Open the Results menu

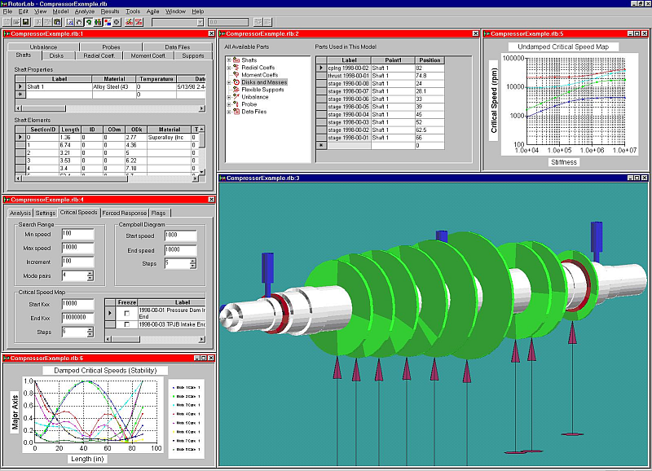[x=110, y=11]
